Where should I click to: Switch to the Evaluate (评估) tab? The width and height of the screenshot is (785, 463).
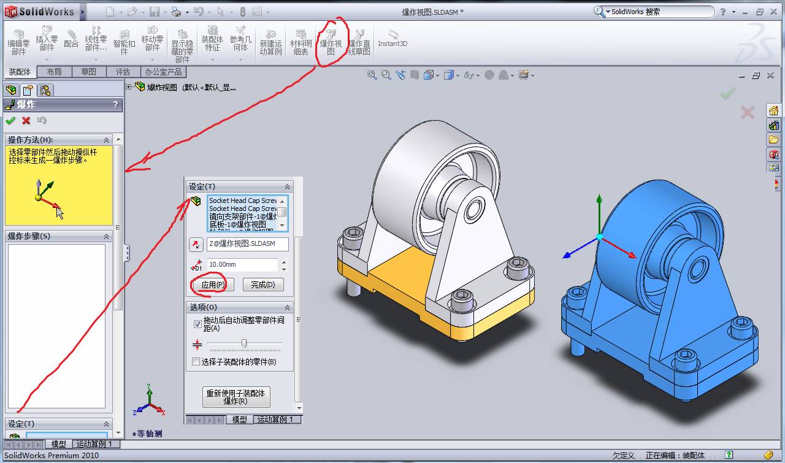tap(123, 72)
